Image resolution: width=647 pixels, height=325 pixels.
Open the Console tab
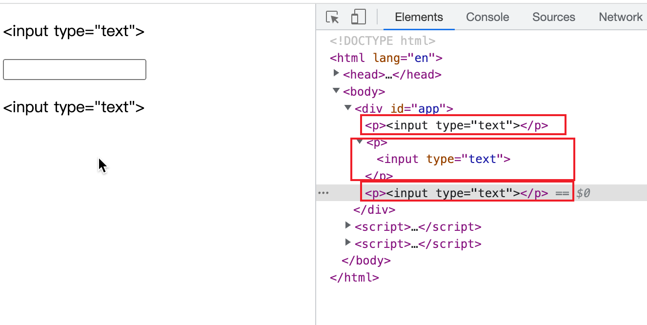487,17
